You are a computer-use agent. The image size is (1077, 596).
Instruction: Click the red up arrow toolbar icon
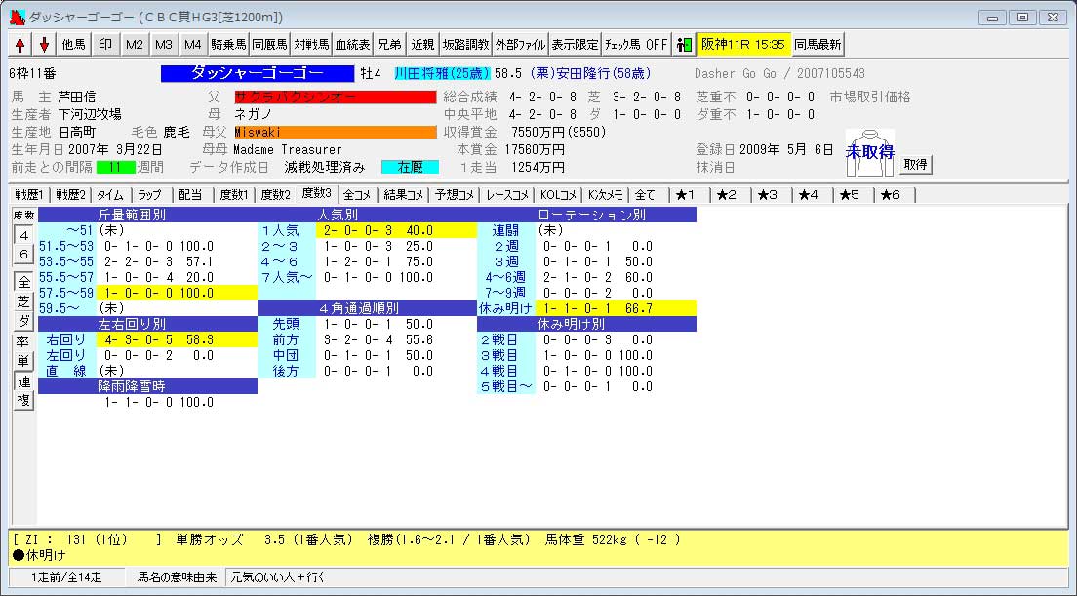(20, 45)
